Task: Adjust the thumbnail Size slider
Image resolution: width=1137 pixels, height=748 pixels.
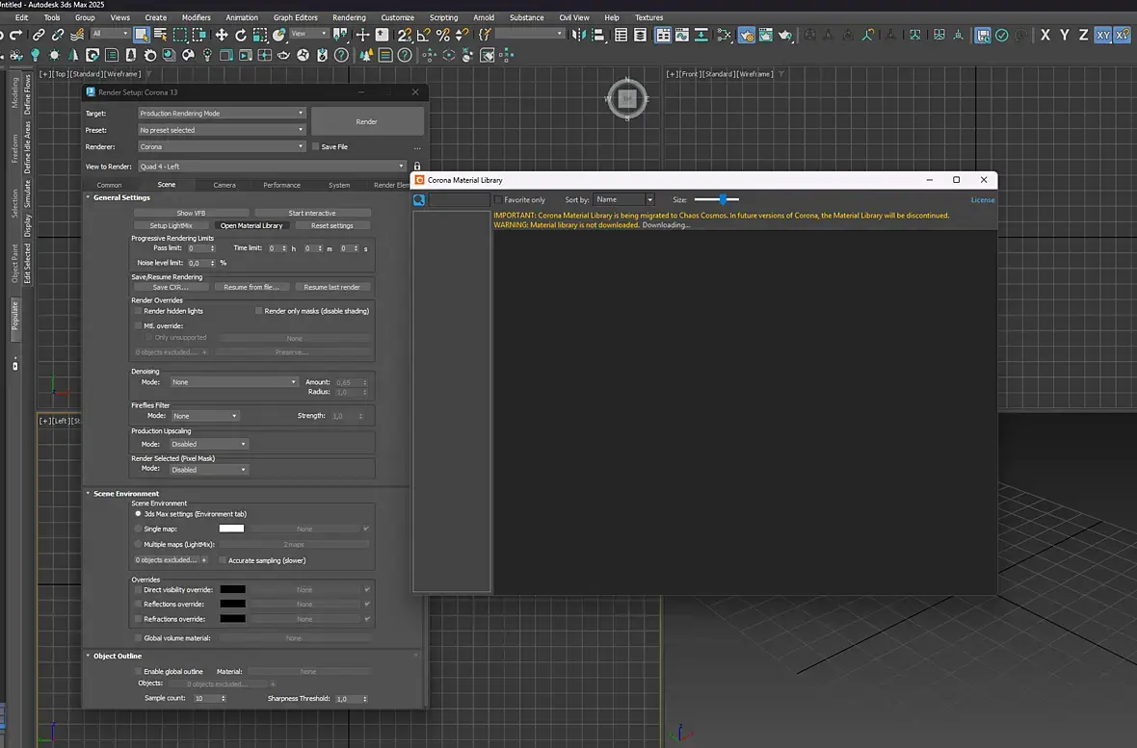Action: click(722, 199)
